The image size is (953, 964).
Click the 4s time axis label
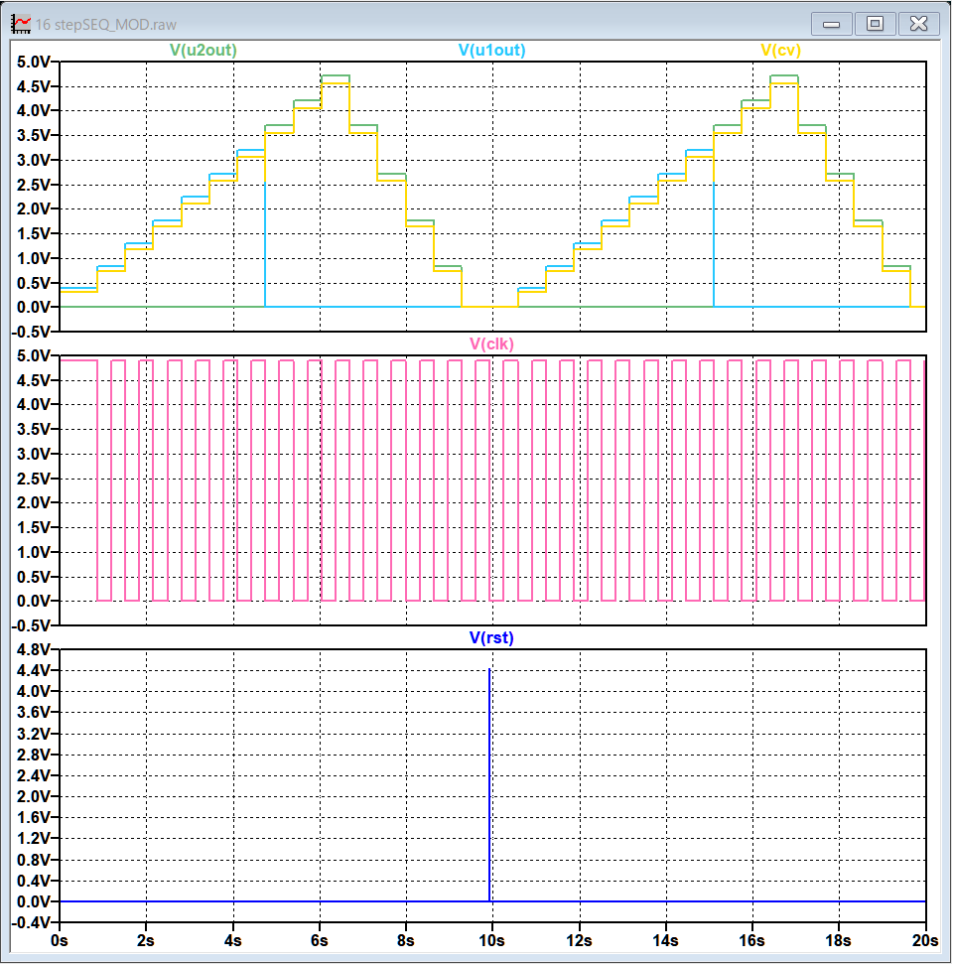point(232,940)
